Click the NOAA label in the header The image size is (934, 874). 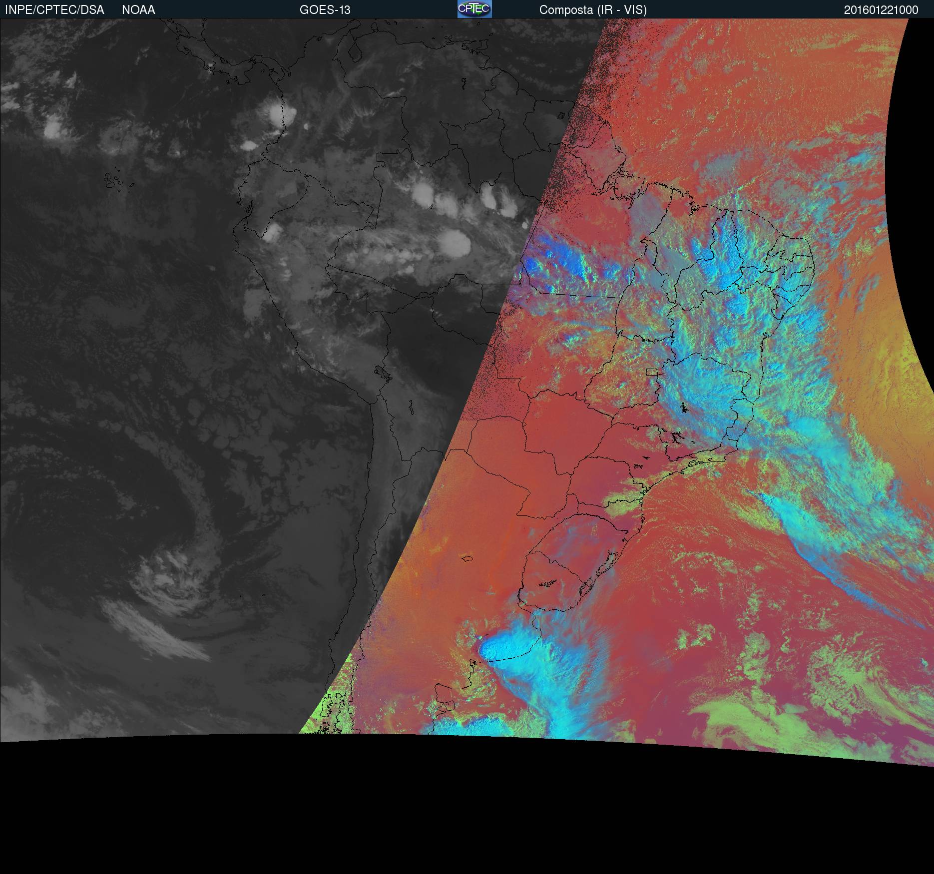pyautogui.click(x=138, y=10)
